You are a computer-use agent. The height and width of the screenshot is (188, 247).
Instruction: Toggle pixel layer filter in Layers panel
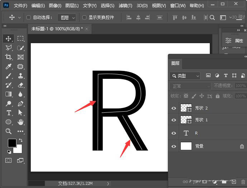[208, 76]
